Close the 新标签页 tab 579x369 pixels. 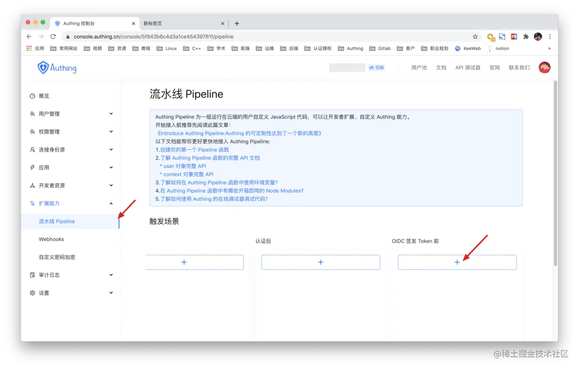point(223,23)
